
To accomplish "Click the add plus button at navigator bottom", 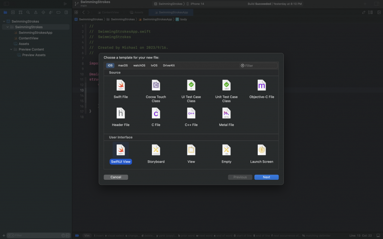I will pos(4,235).
